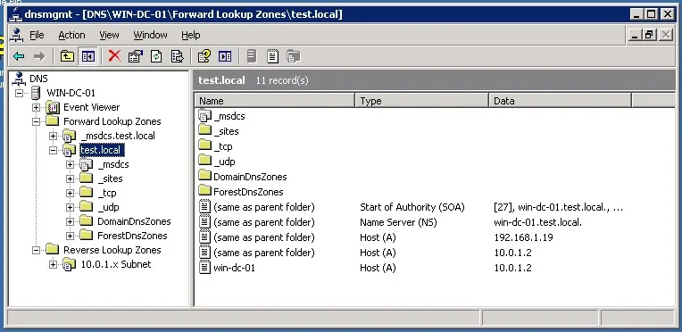The height and width of the screenshot is (332, 682).
Task: Select _sites folder in record list
Action: coord(219,131)
